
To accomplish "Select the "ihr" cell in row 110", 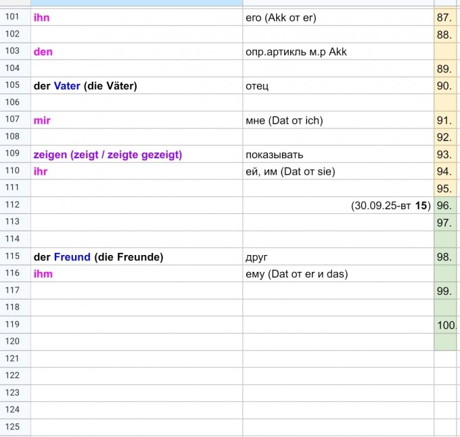I will [135, 172].
